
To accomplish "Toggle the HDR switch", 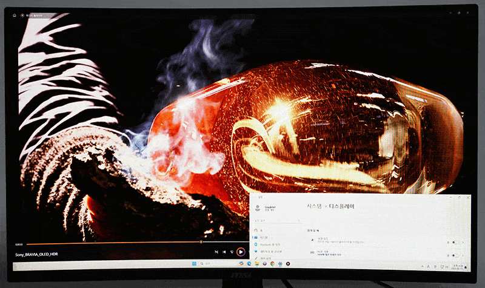I will pos(455,255).
